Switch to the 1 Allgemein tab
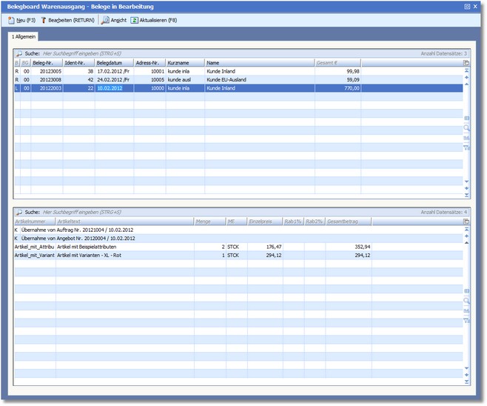487x406 pixels. [x=24, y=36]
